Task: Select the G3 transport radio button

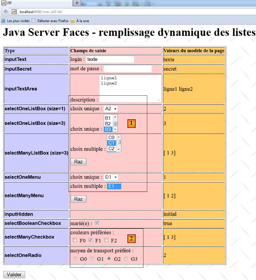Action: [126, 259]
